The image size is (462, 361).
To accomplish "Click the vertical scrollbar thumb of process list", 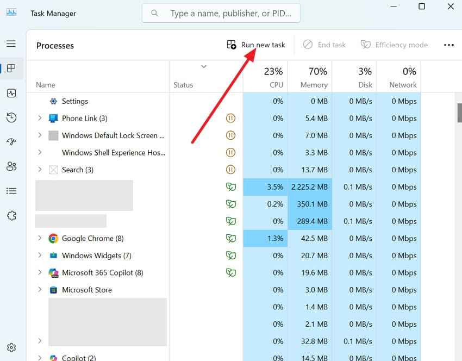I will pyautogui.click(x=459, y=113).
